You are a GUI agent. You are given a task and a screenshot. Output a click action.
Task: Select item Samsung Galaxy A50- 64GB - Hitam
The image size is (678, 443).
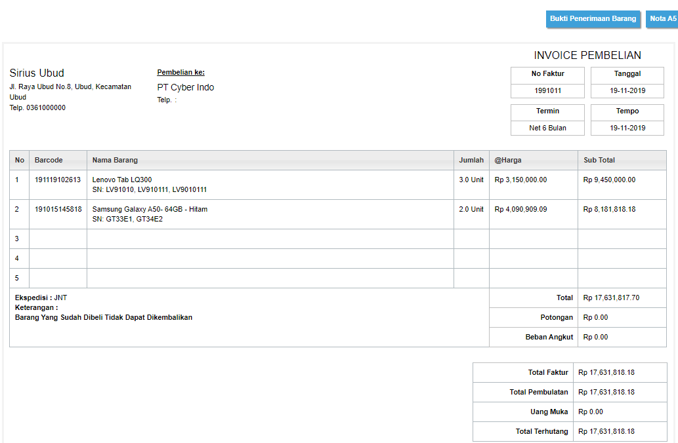[x=150, y=209]
